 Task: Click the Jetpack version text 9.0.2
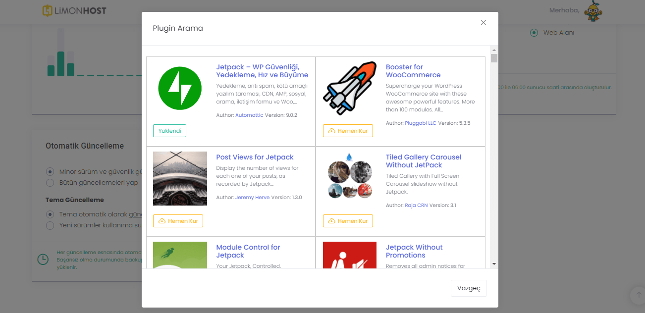[281, 115]
